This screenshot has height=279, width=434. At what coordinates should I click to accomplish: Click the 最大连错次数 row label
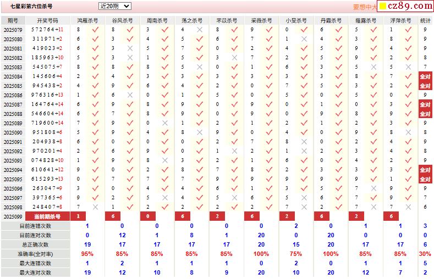[x=35, y=263]
